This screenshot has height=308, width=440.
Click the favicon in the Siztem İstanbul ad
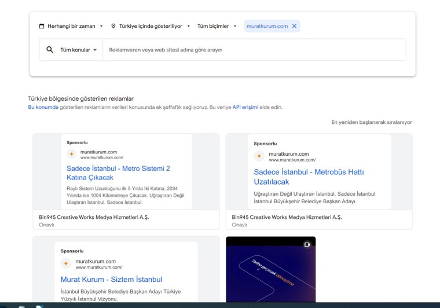66,264
